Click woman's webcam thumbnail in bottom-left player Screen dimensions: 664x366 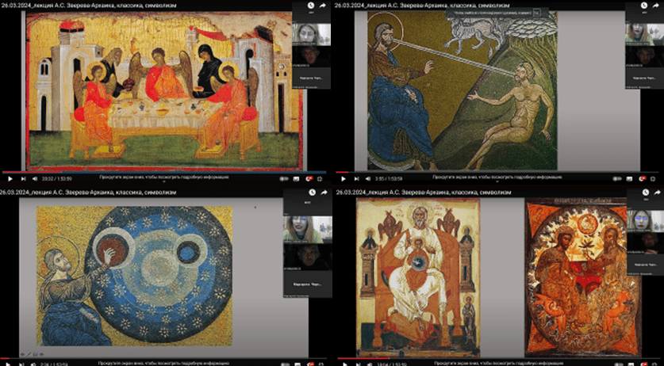(308, 229)
